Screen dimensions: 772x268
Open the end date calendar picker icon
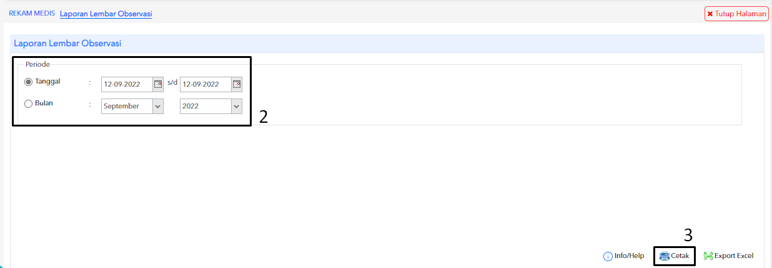coord(237,84)
